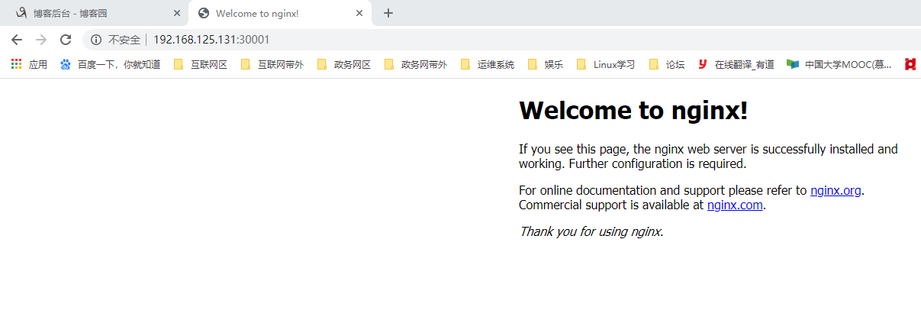Open the 应用 apps shortcut
The width and height of the screenshot is (921, 336).
[29, 65]
